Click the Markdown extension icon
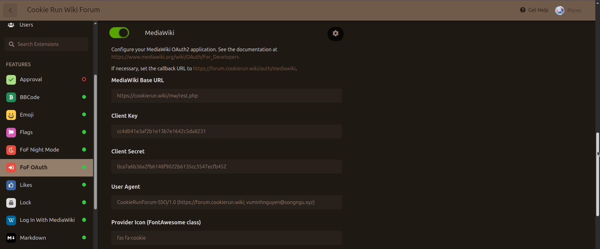This screenshot has width=600, height=249. [x=11, y=238]
